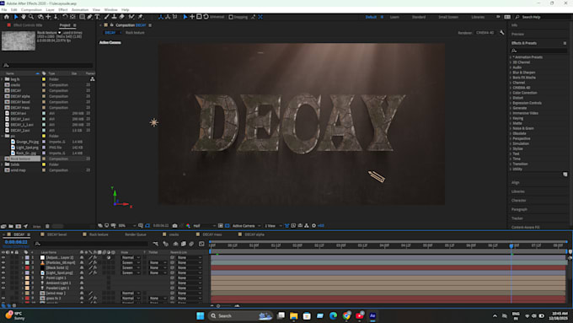Select the Rectangle shape tool
This screenshot has width=573, height=323.
pos(83,17)
